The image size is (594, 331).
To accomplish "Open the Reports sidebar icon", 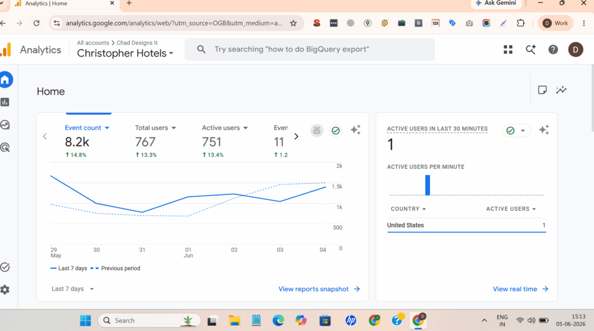I will point(5,102).
